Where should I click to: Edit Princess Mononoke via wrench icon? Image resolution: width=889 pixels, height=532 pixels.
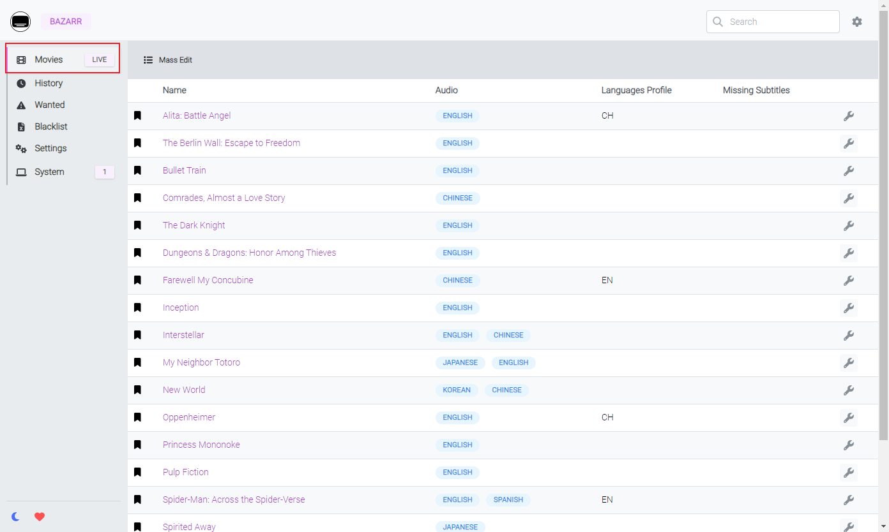point(849,445)
